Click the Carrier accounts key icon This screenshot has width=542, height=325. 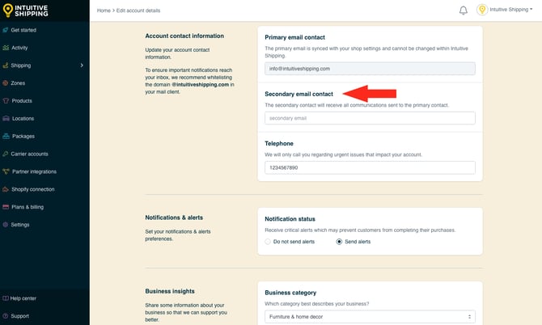tap(5, 154)
